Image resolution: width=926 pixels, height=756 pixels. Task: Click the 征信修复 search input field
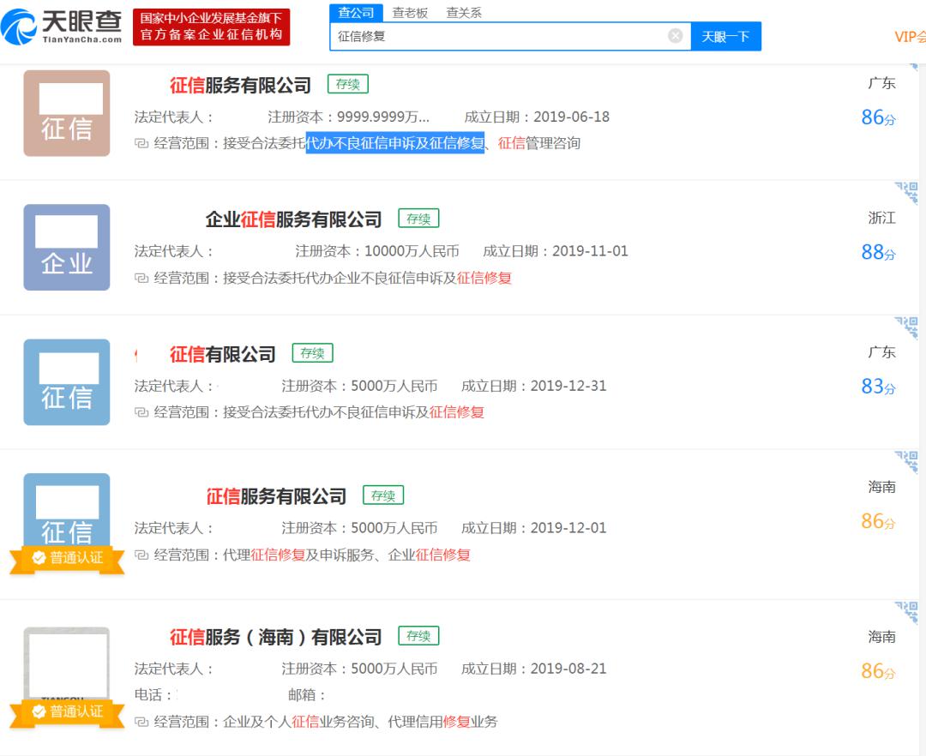499,36
